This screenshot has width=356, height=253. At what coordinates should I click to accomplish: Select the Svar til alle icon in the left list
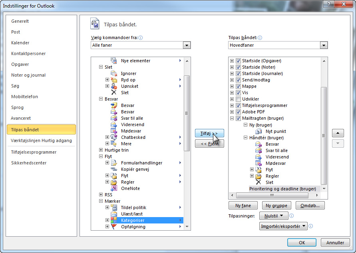[x=114, y=118]
